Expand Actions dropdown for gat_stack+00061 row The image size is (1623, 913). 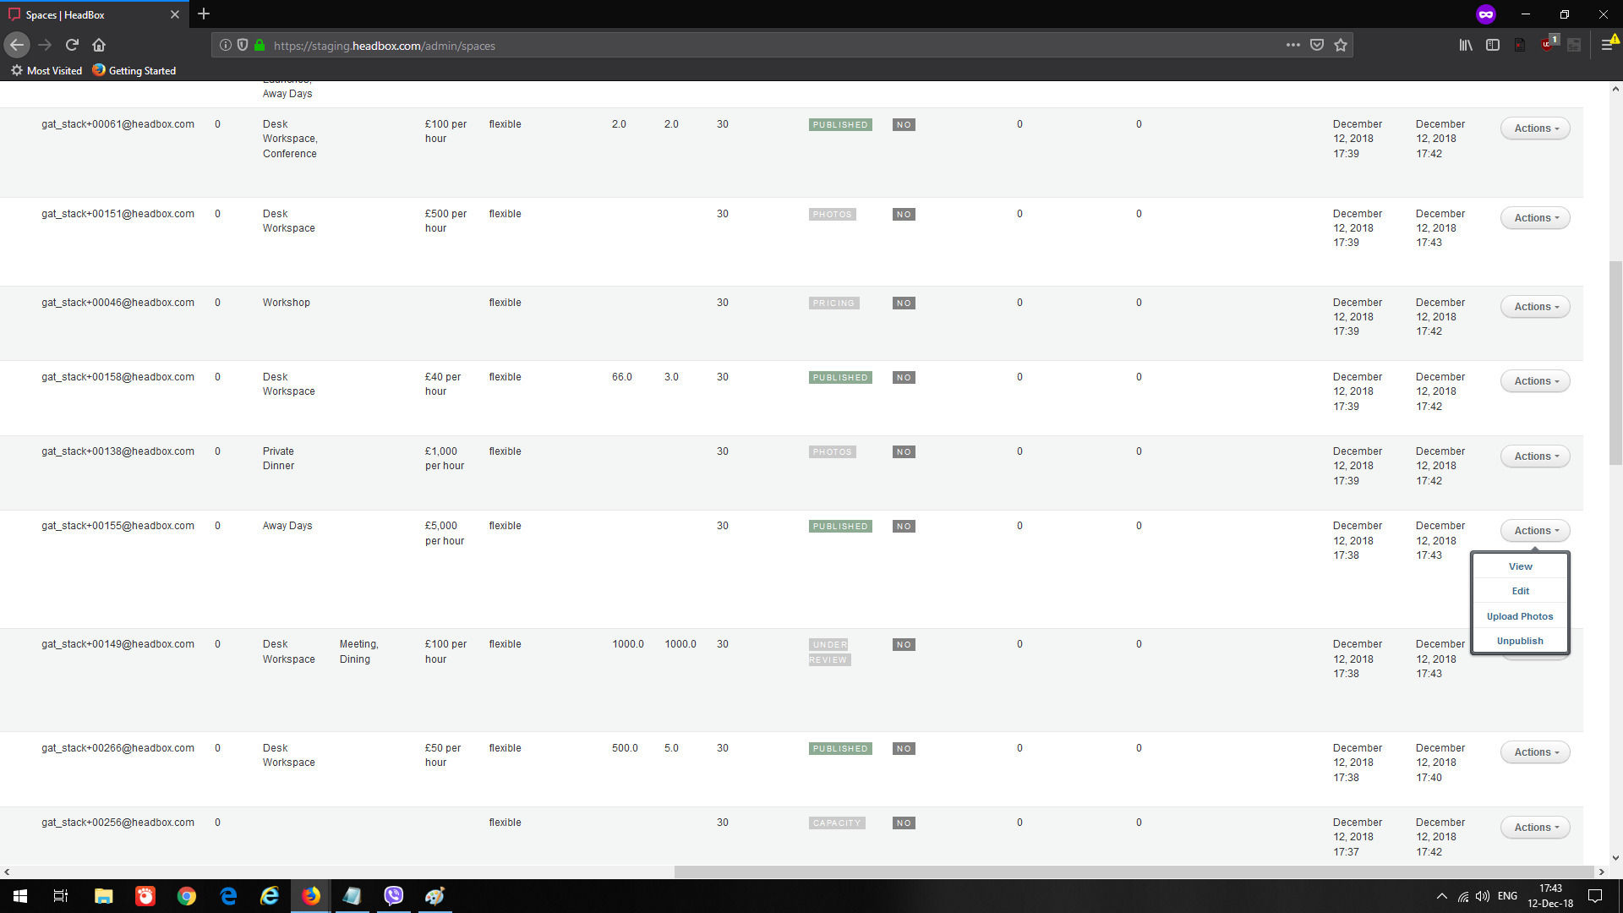[x=1535, y=128]
